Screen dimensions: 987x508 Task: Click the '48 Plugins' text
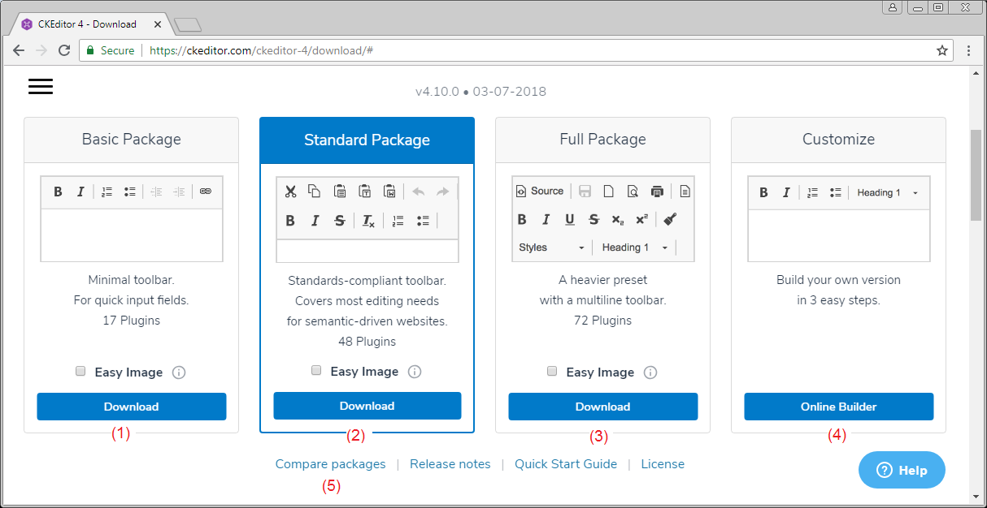[x=367, y=342]
